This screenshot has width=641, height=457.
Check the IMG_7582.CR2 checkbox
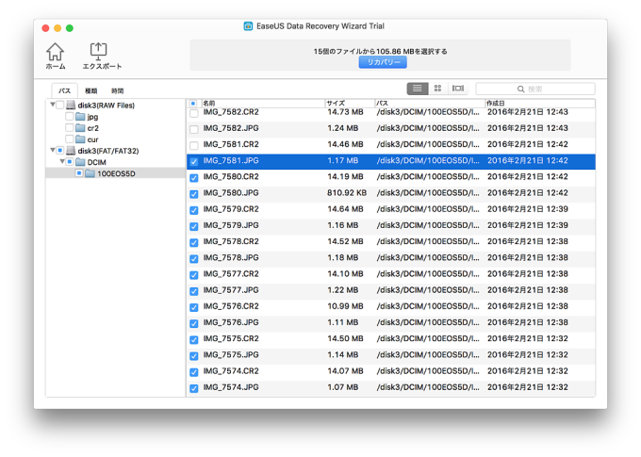[194, 113]
